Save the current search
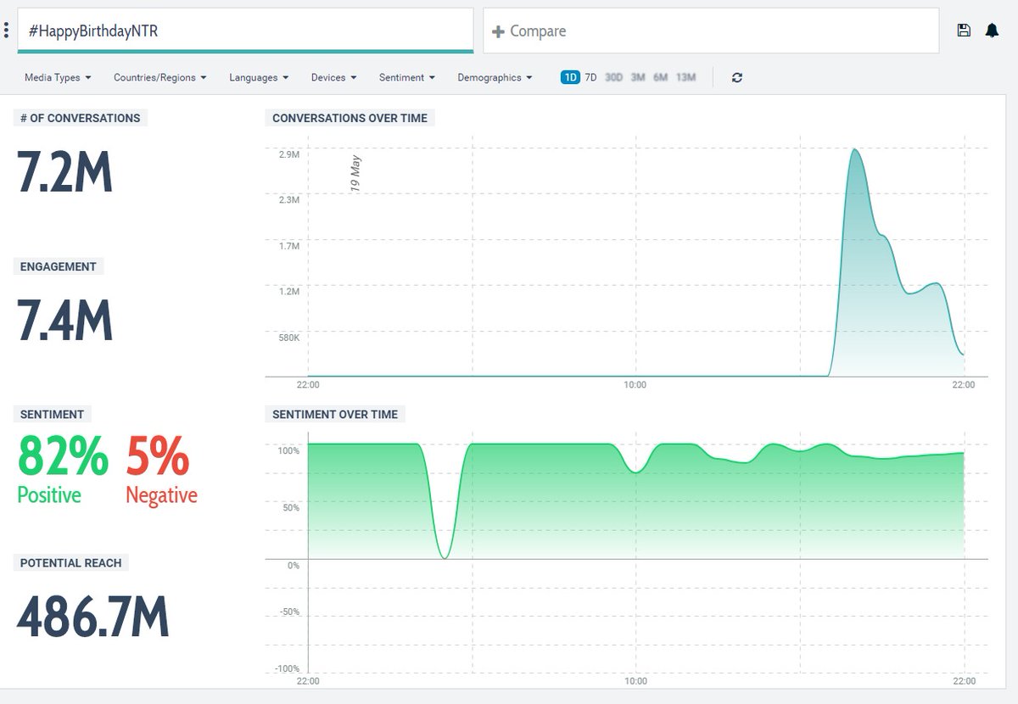The image size is (1018, 704). 964,31
